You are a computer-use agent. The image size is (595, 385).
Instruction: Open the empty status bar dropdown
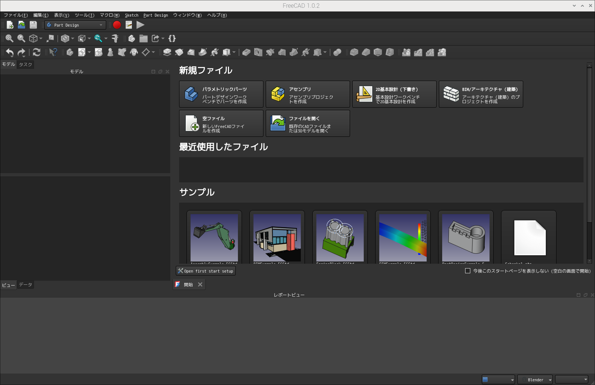572,379
